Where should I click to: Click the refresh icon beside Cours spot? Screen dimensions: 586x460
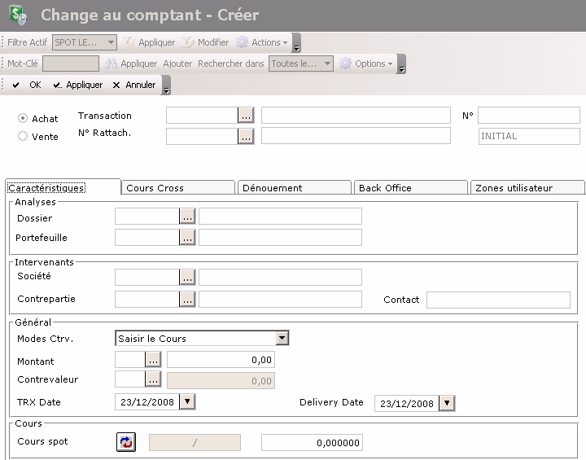point(127,442)
